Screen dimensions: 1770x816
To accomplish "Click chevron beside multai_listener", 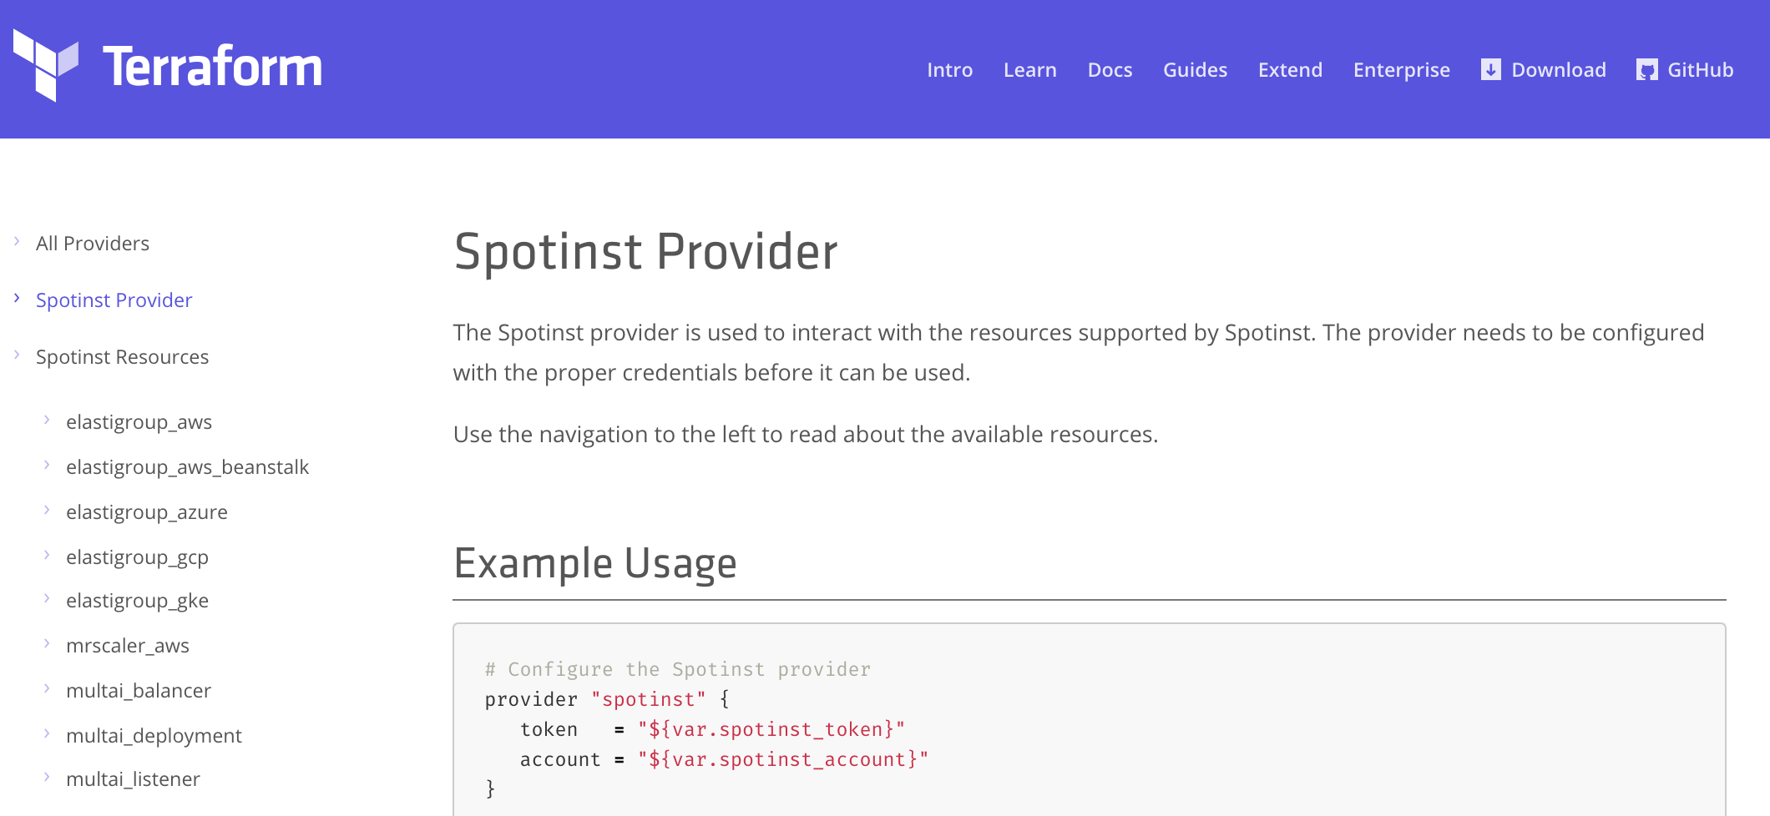I will coord(47,777).
